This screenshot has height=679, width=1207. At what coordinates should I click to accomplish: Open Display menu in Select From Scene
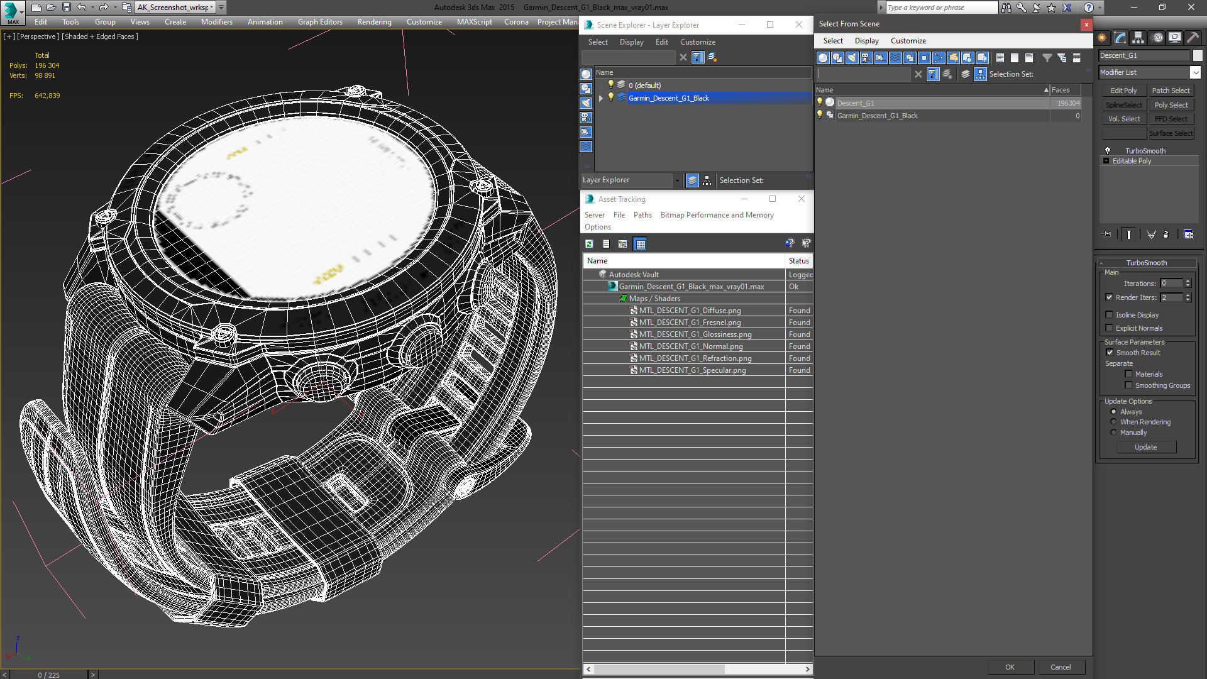coord(866,41)
